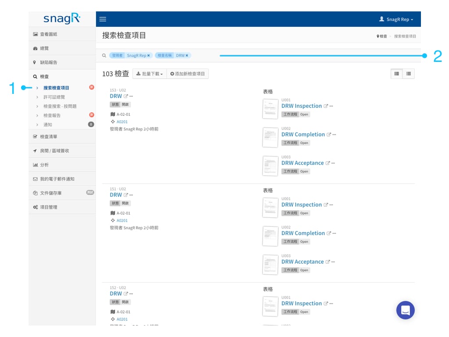
Task: Click the A0201 location link for inspection 153
Action: (122, 122)
